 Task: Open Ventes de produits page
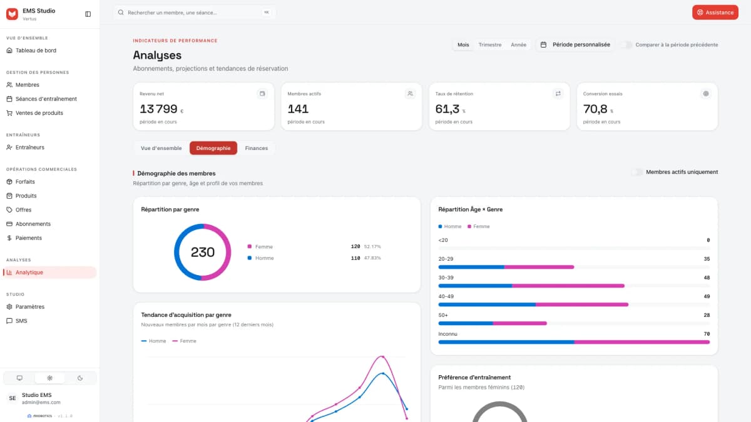pos(49,113)
